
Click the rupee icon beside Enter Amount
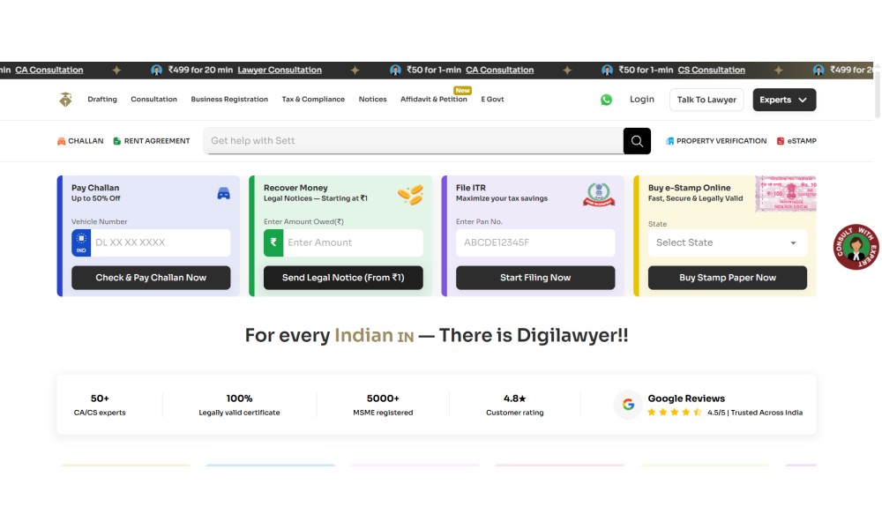pos(273,242)
